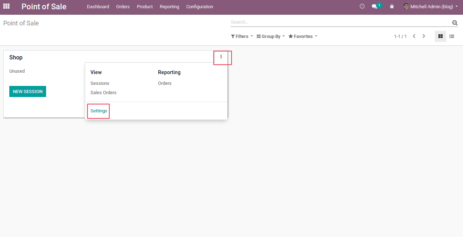The height and width of the screenshot is (237, 463).
Task: Open Mitchell Admin user menu
Action: pos(430,7)
